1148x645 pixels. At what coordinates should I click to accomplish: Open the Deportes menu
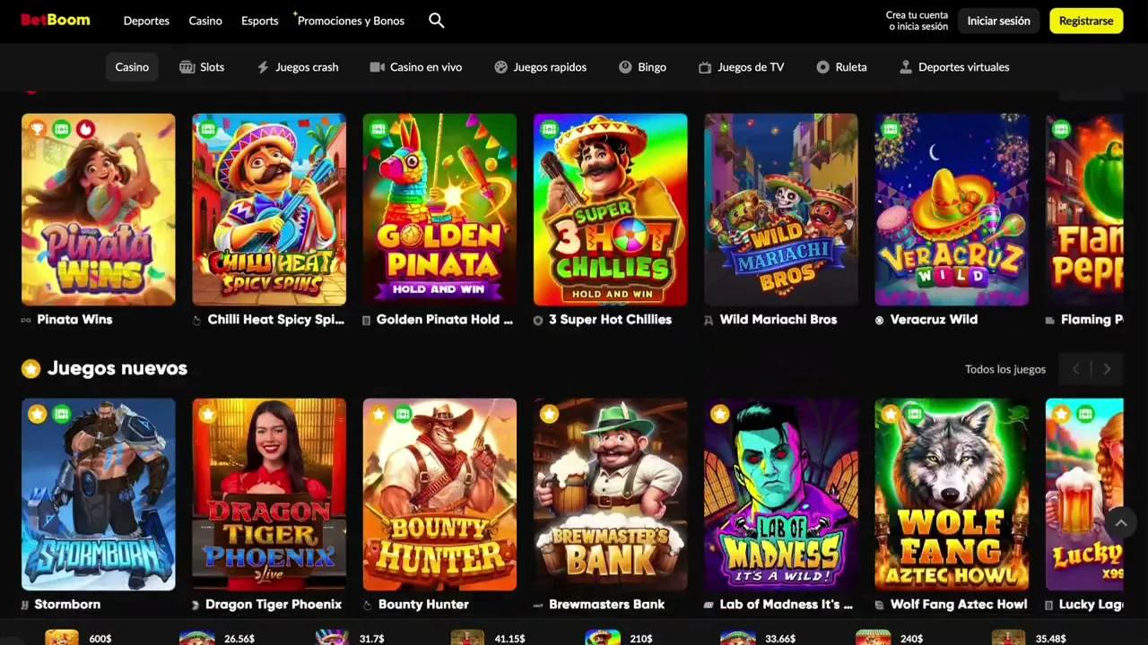pyautogui.click(x=146, y=21)
